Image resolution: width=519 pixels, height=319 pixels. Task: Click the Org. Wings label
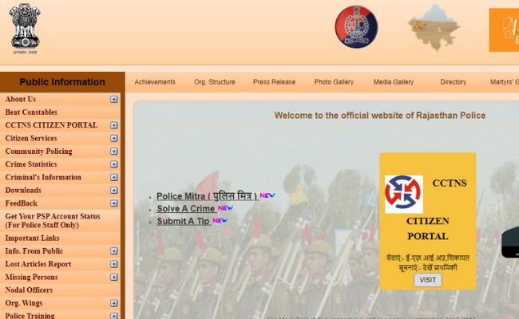pyautogui.click(x=24, y=303)
